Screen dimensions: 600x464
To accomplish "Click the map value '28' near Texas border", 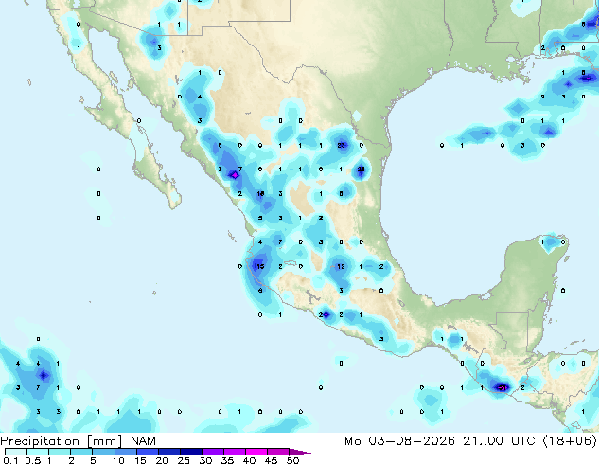I will 362,170.
